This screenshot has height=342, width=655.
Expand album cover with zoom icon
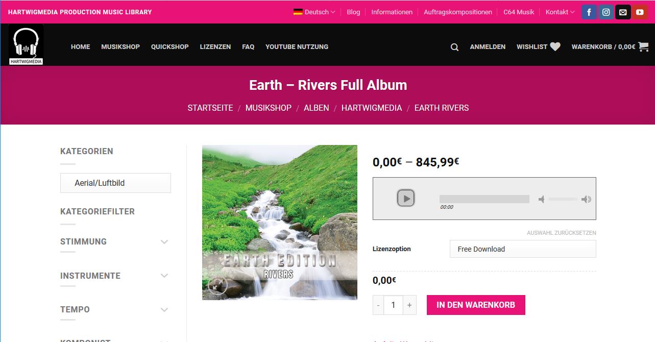coord(217,285)
